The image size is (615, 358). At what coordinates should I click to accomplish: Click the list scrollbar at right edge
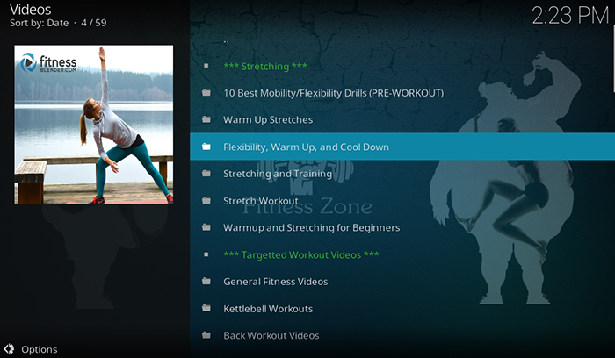tap(613, 59)
